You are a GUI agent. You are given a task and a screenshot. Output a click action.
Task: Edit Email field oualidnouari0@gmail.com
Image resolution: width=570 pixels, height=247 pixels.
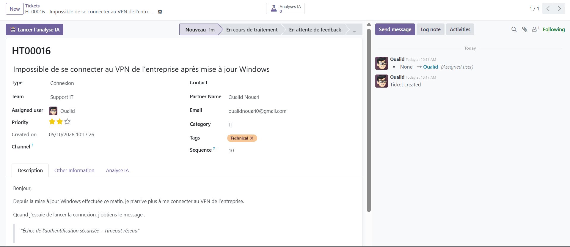coord(292,111)
